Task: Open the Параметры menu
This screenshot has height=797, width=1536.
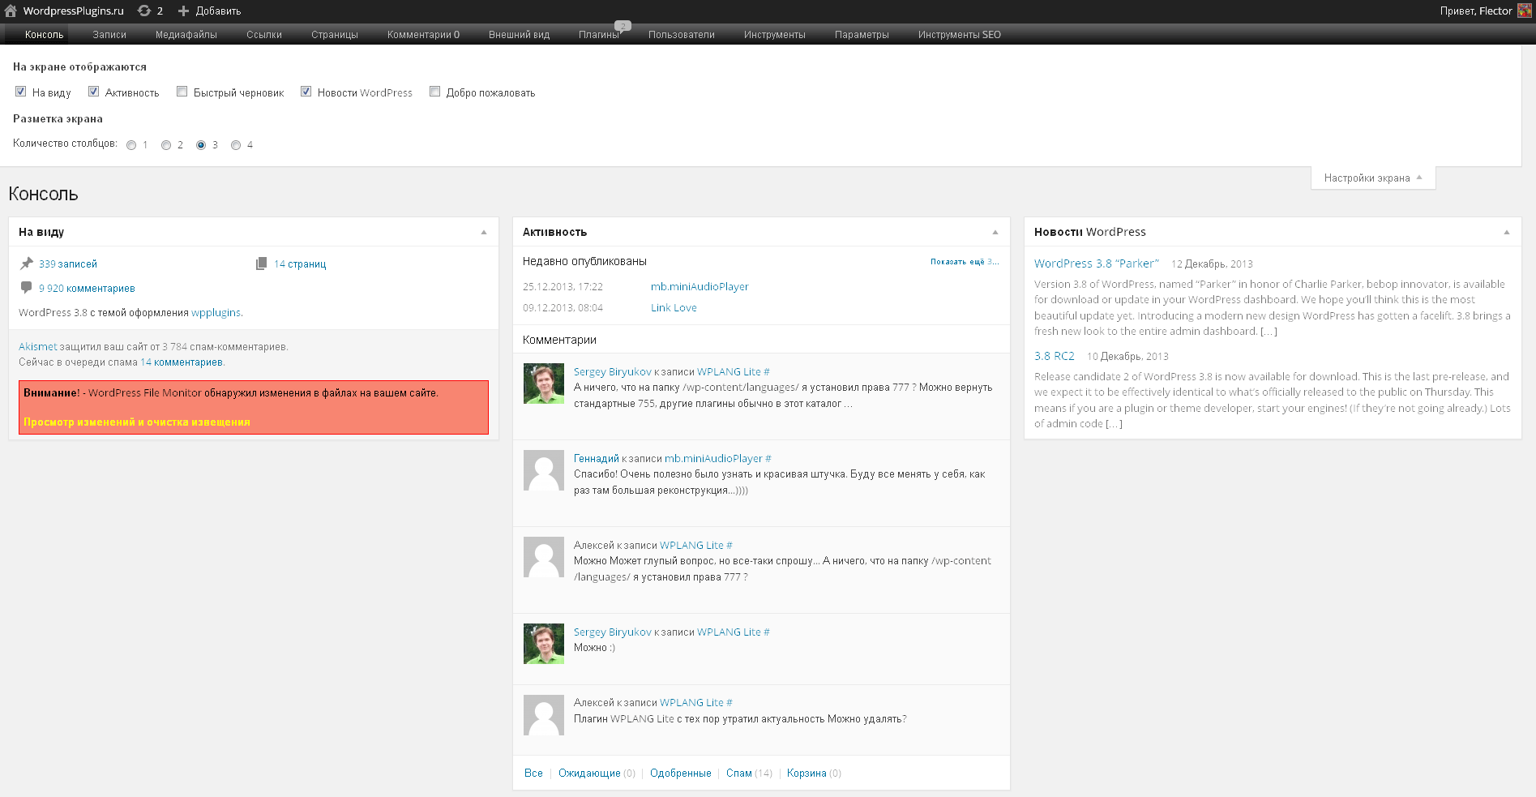Action: (862, 34)
